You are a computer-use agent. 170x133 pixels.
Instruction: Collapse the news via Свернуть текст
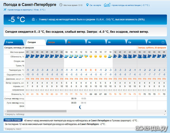coord(13,129)
